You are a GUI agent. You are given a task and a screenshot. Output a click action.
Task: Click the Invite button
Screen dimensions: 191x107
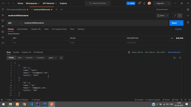(x=131, y=3)
